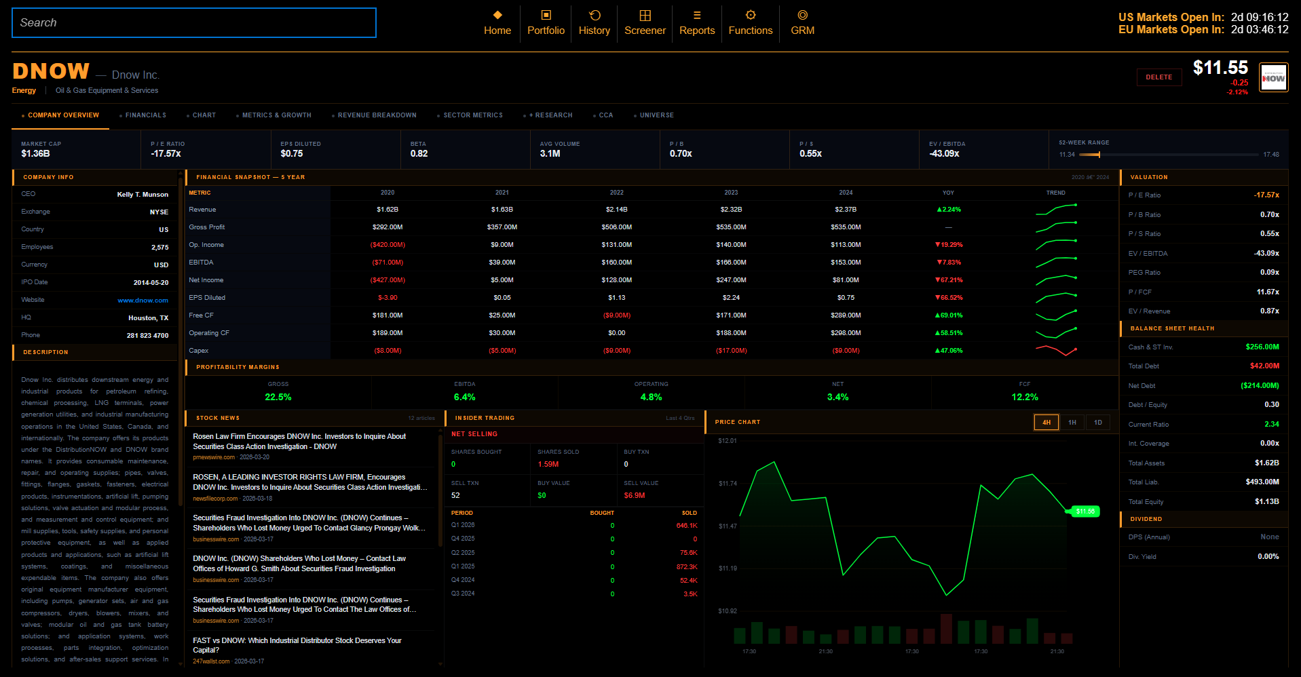This screenshot has height=677, width=1301.
Task: Open the + Research tab
Action: click(548, 115)
